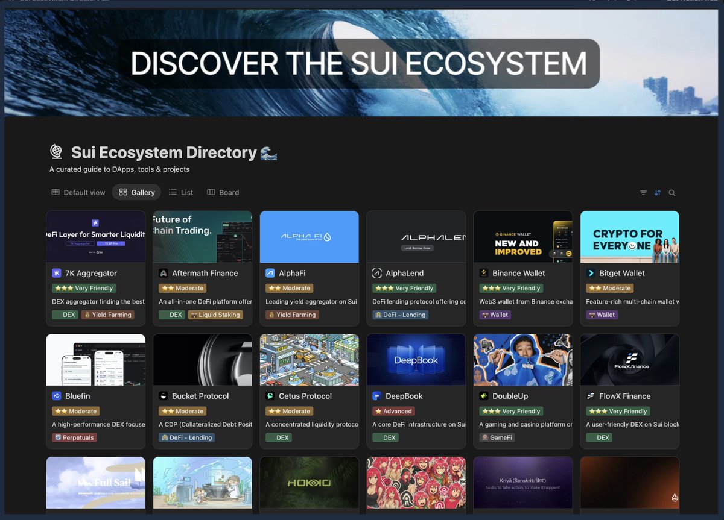Click Advanced rating on DeepBook card
Screen dimensions: 724x520
(394, 411)
